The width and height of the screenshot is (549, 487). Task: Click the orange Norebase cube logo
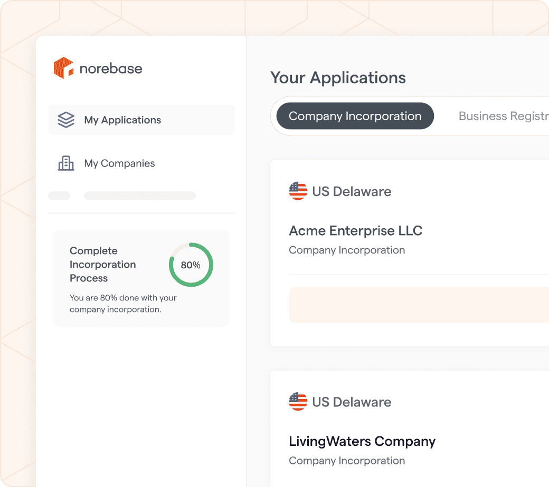pyautogui.click(x=63, y=68)
